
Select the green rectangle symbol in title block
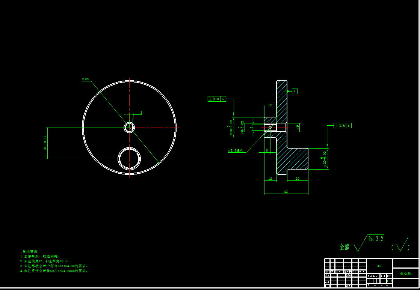pyautogui.click(x=390, y=281)
